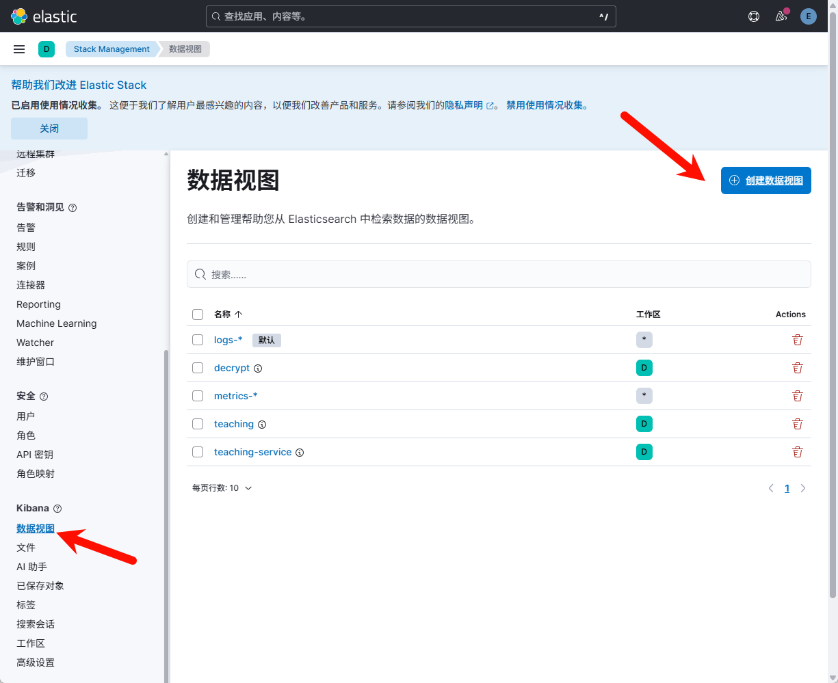Image resolution: width=838 pixels, height=683 pixels.
Task: Click the Elastic logo
Action: (x=44, y=16)
